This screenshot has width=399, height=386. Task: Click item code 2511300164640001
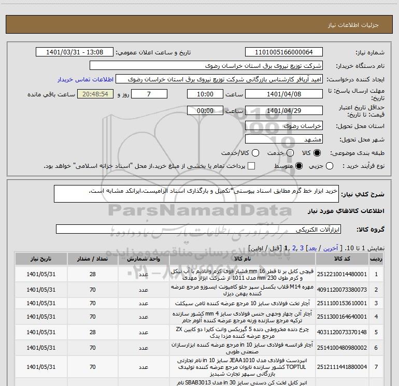(342, 317)
